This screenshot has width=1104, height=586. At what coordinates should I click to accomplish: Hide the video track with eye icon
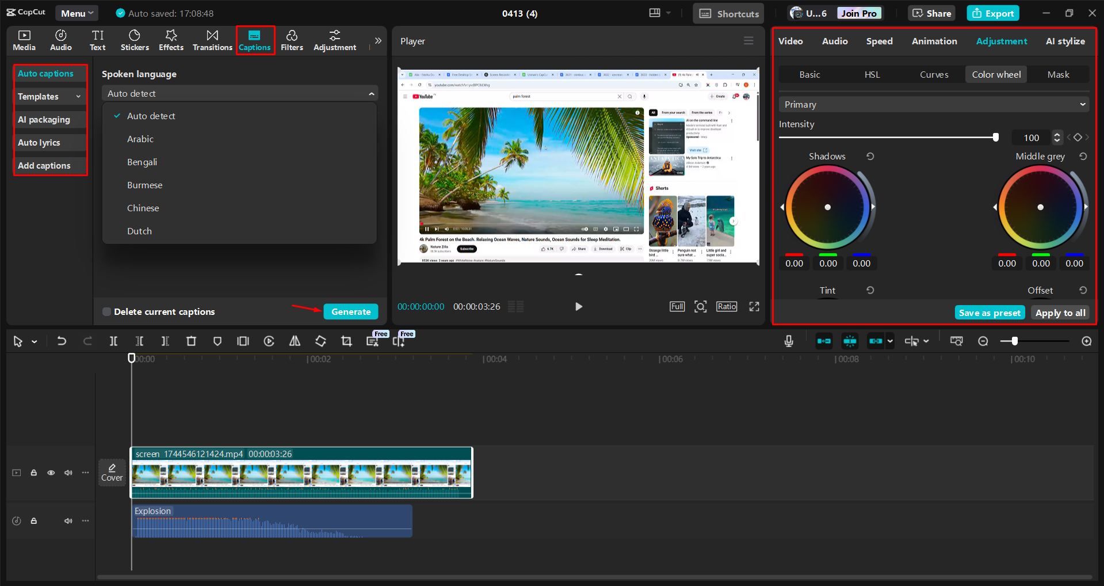51,473
